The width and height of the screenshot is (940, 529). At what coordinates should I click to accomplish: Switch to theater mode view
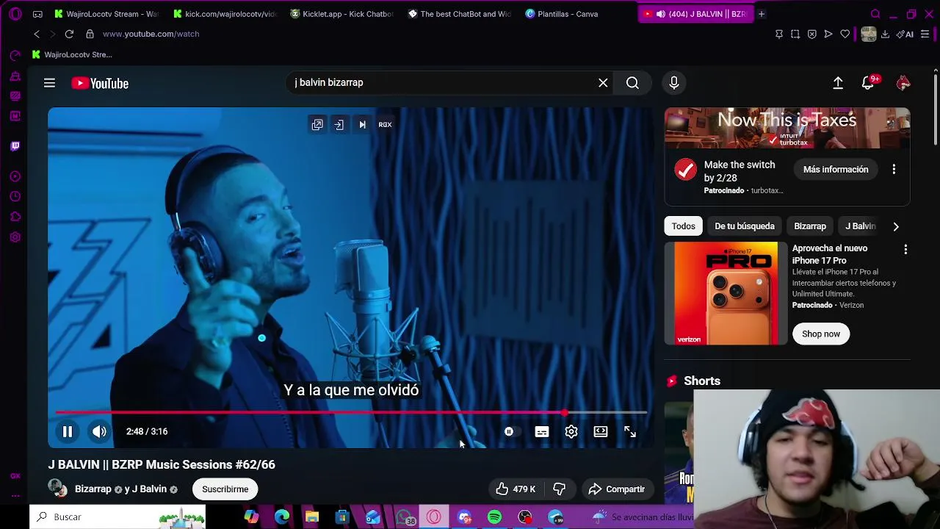(601, 432)
